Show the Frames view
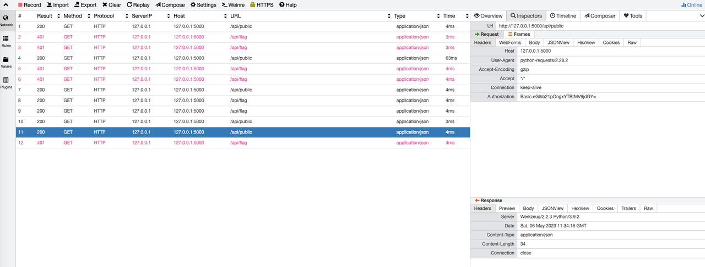Viewport: 705px width, 267px height. click(519, 34)
